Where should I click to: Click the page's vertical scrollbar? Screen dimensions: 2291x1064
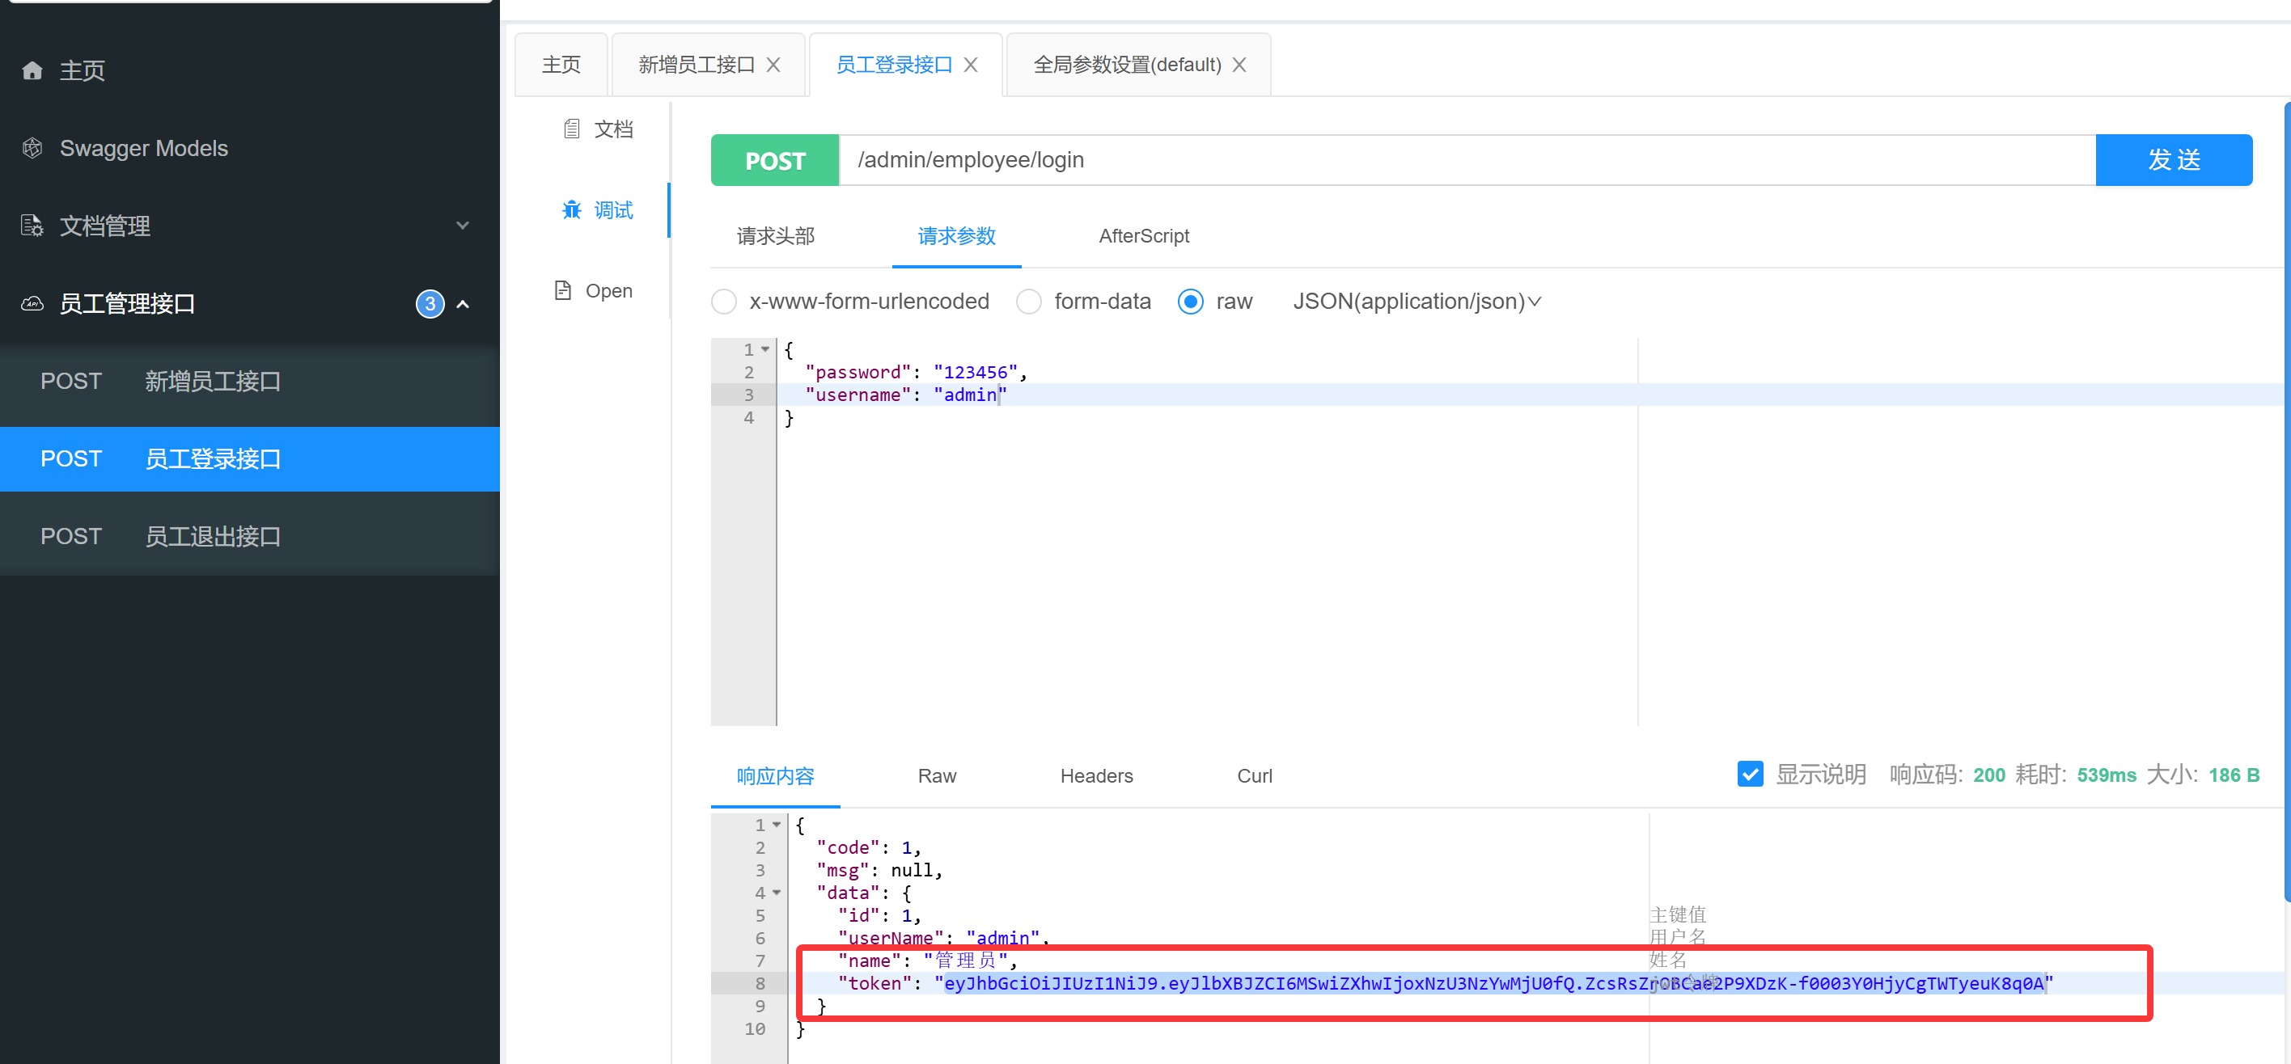(x=2287, y=502)
